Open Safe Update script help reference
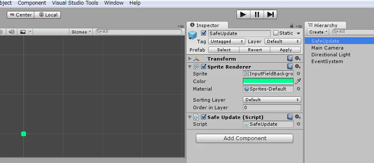Viewport: 374px width, 163px height. pyautogui.click(x=290, y=117)
